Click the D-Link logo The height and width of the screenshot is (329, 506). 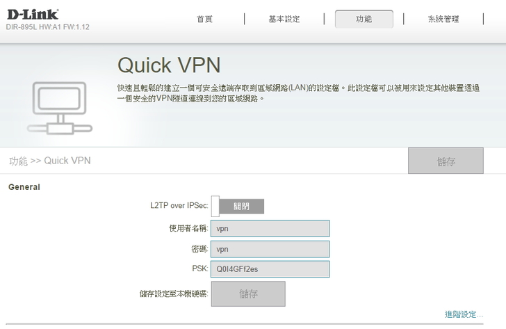tap(33, 14)
